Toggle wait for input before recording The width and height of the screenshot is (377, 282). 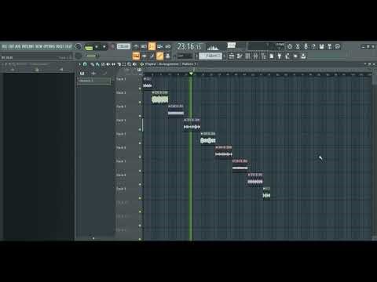[x=144, y=47]
